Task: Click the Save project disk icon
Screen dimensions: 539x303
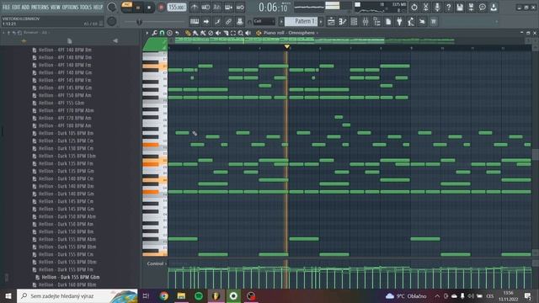Action: click(460, 8)
